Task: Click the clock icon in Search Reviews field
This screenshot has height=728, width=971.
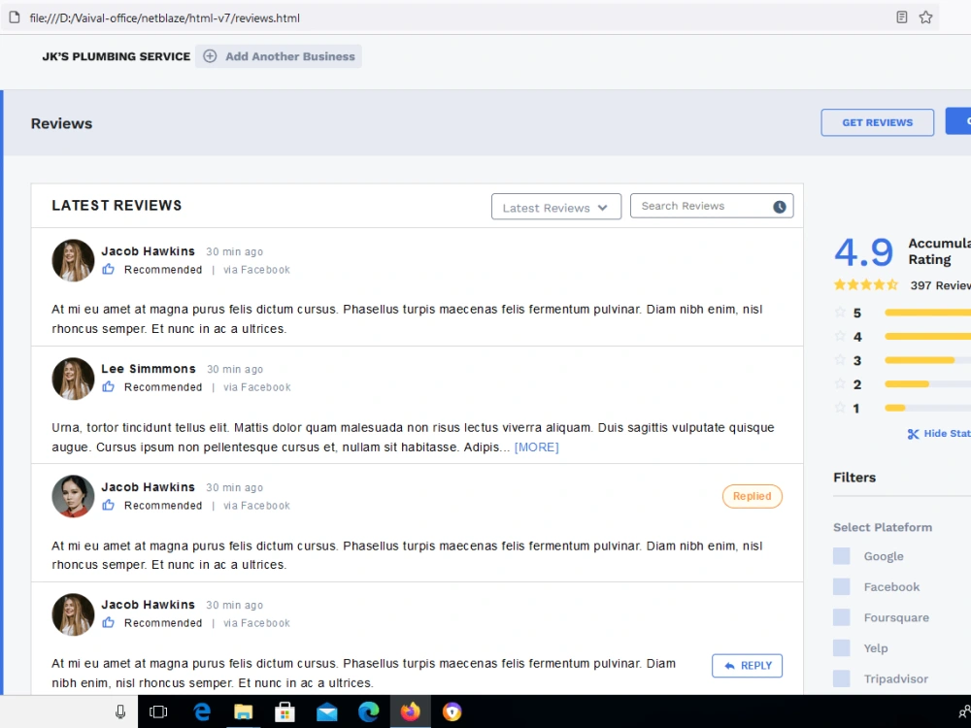Action: click(x=779, y=207)
